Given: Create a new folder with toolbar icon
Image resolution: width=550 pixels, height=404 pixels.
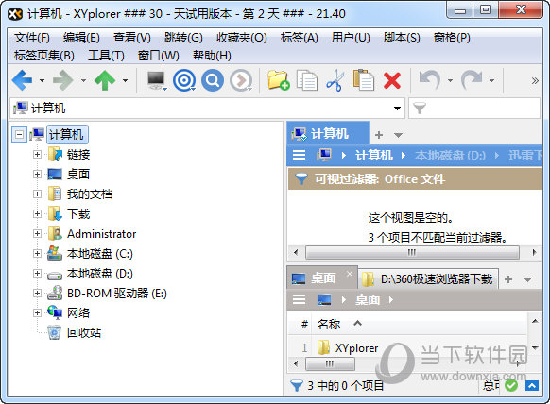Looking at the screenshot, I should [279, 80].
